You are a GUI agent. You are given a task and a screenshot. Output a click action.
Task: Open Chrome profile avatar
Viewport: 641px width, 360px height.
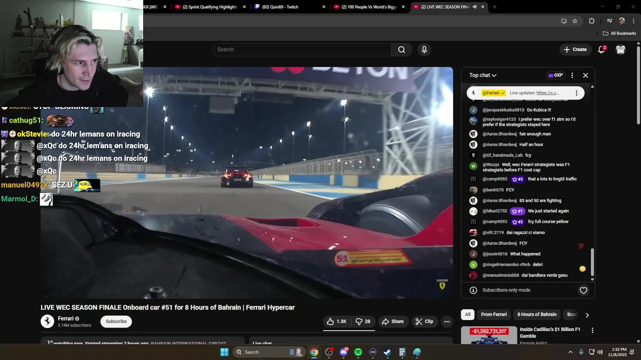[x=621, y=21]
